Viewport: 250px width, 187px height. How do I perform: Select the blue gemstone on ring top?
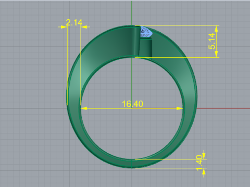(146, 32)
